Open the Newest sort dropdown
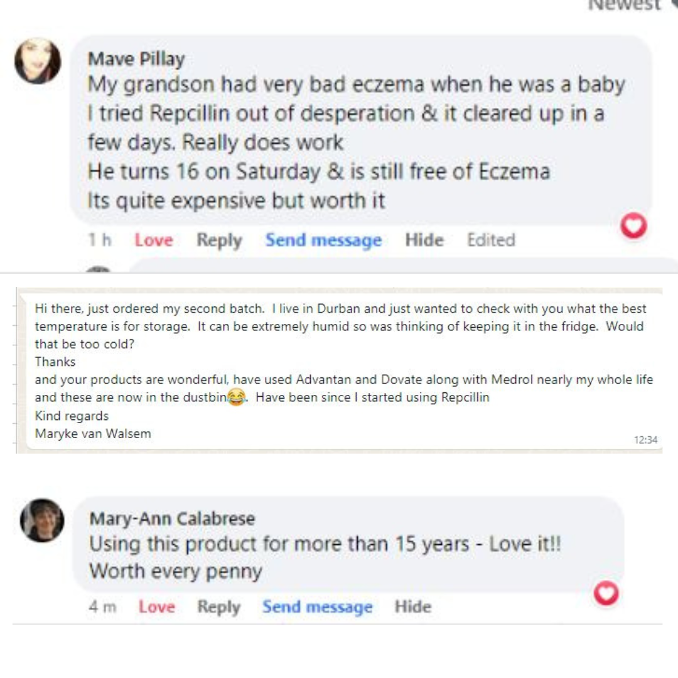This screenshot has width=678, height=678. tap(628, 5)
